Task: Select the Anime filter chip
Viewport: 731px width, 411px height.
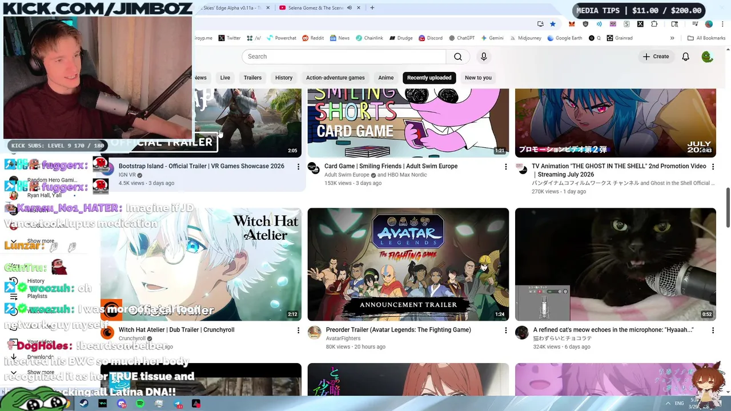Action: [386, 78]
